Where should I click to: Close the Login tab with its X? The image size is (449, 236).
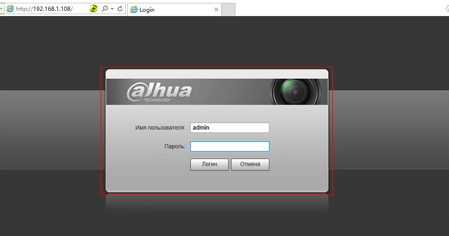pos(216,10)
